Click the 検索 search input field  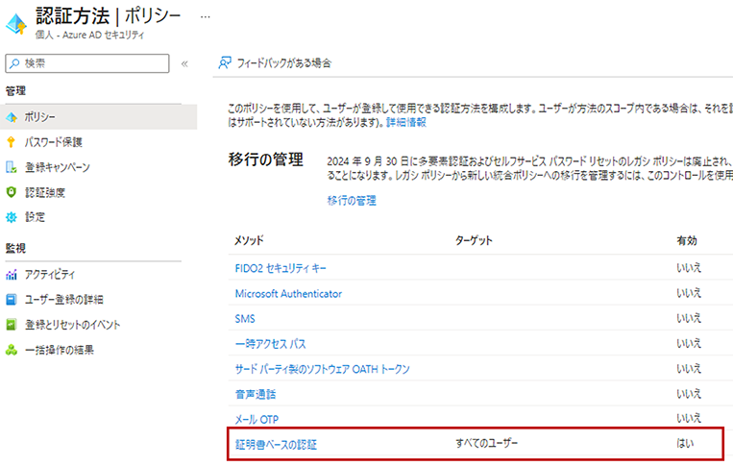pyautogui.click(x=91, y=62)
